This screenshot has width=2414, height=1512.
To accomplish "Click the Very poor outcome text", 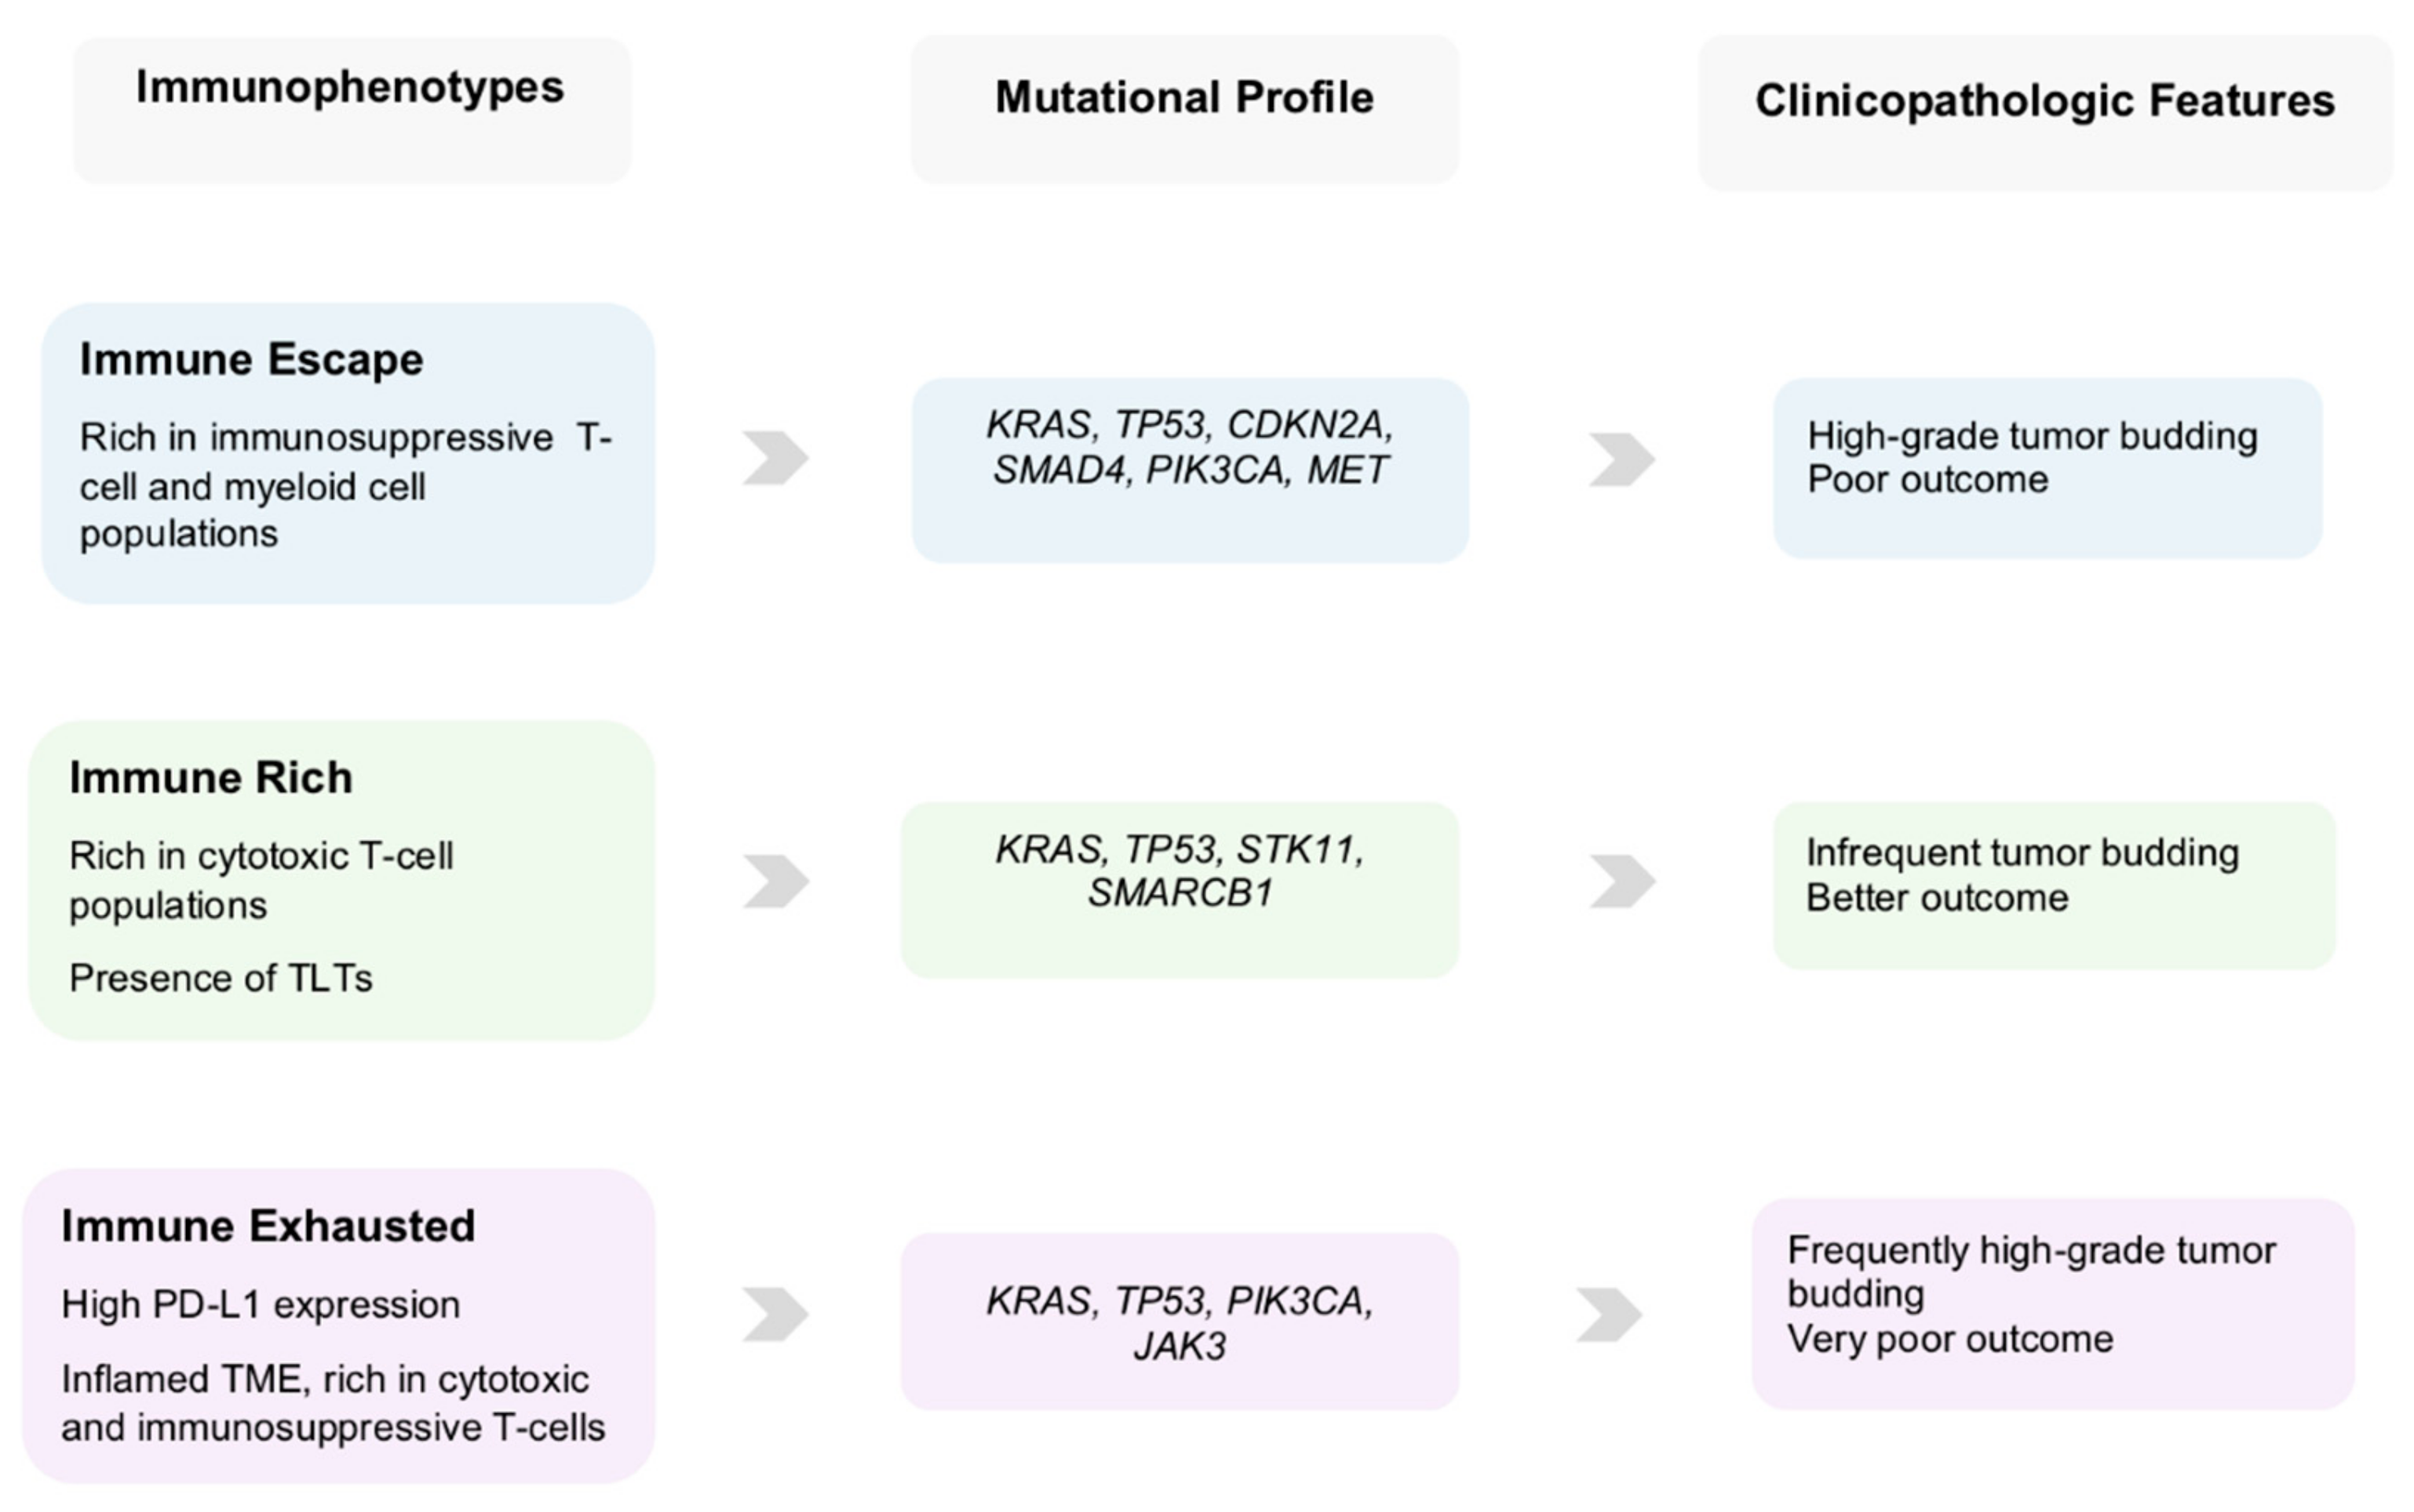I will (x=1950, y=1339).
